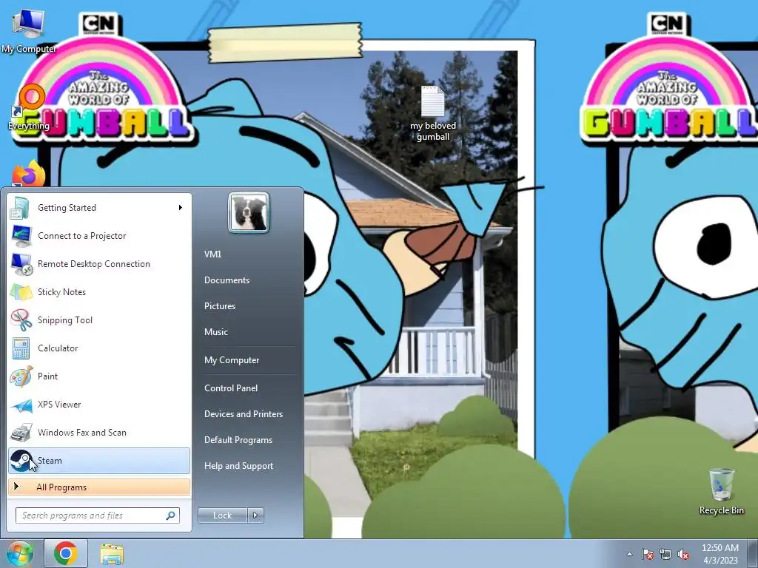Open Control Panel
Screen dimensions: 758x568
[x=231, y=388]
